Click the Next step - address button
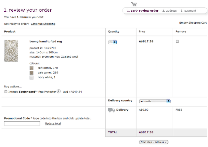This screenshot has width=208, height=147. coord(154,142)
